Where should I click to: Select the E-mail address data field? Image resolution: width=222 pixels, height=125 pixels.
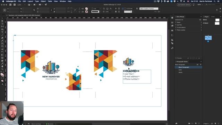pyautogui.click(x=188, y=27)
